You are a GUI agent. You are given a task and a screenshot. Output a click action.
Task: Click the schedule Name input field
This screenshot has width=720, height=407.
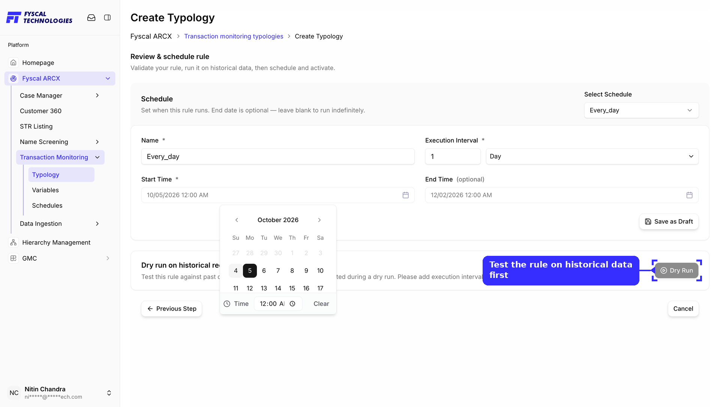(278, 156)
